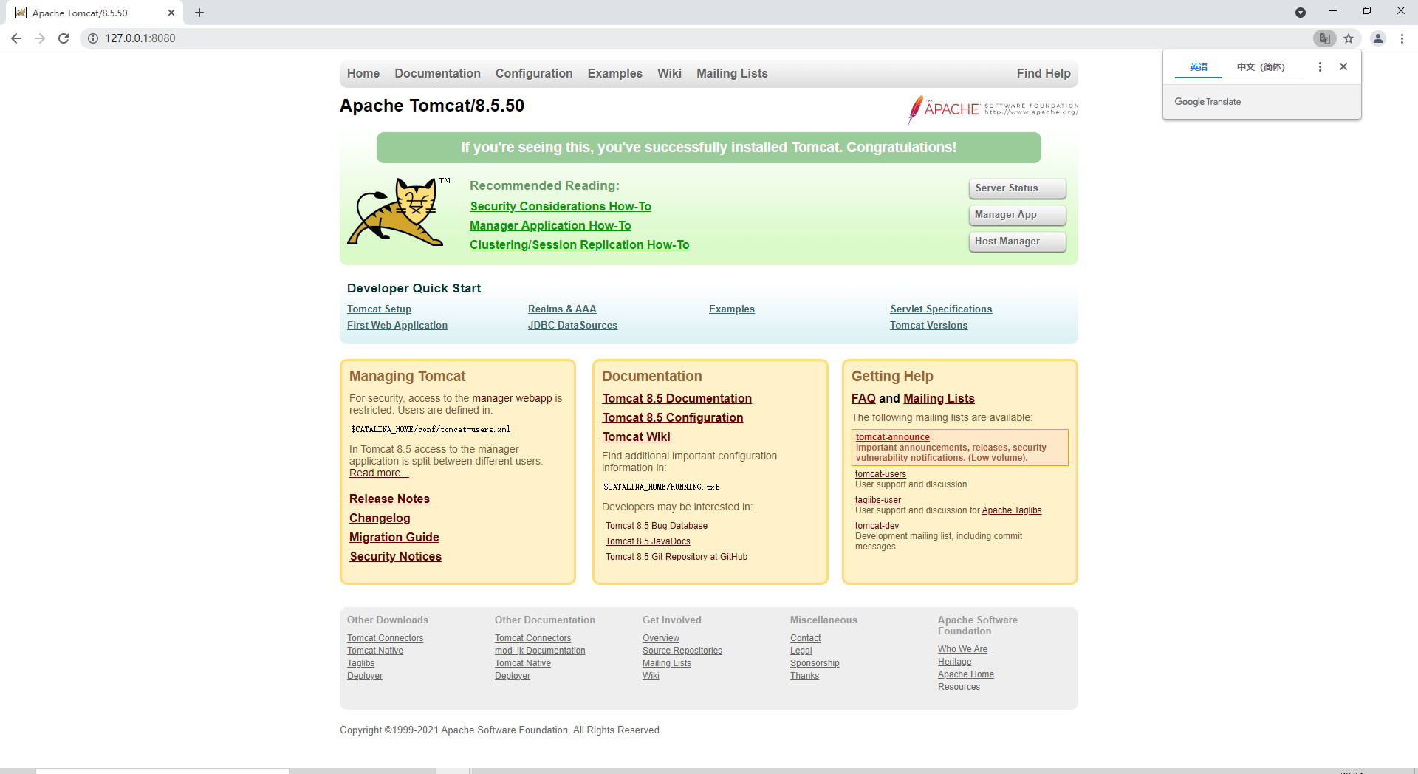Open the Tomcat Wiki link

coord(637,437)
